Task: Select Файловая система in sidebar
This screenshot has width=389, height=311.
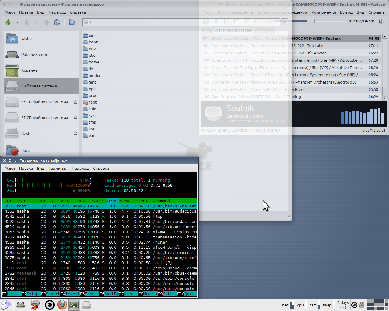Action: click(42, 86)
